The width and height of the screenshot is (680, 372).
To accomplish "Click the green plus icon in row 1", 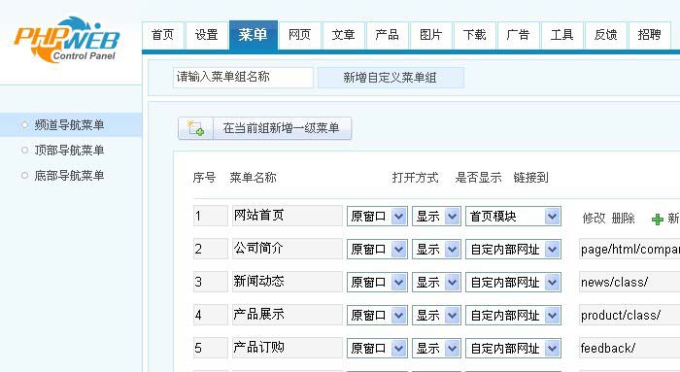I will [658, 219].
